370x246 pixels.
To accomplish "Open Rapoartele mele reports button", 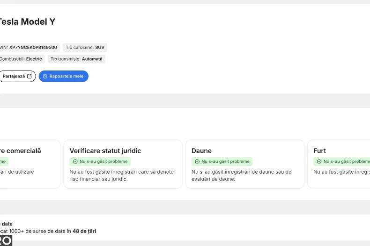I will coord(64,76).
